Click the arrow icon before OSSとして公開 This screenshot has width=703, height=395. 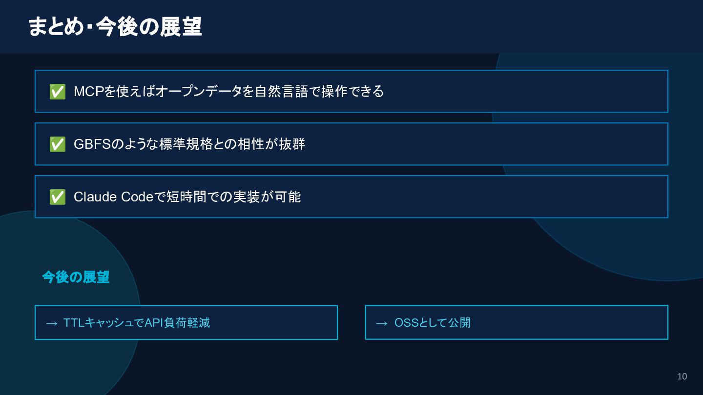click(382, 323)
